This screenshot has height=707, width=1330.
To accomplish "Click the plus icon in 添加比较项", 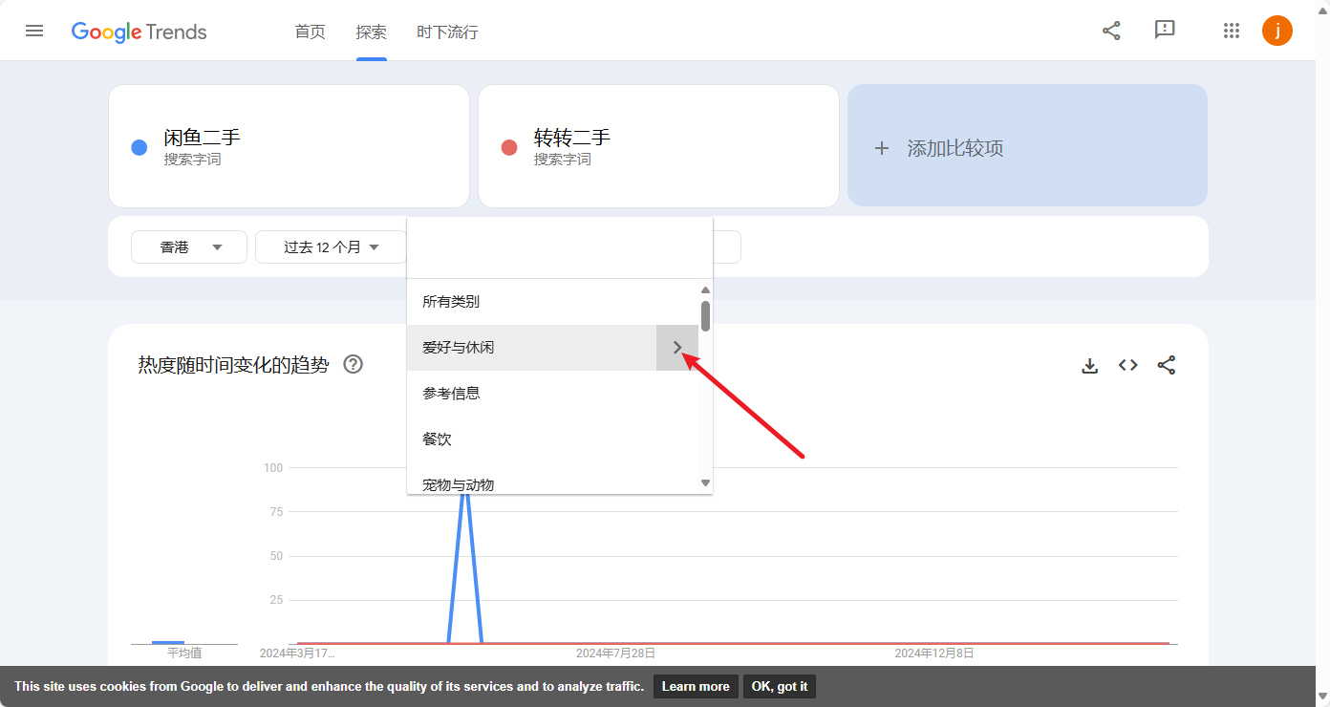I will [x=882, y=148].
